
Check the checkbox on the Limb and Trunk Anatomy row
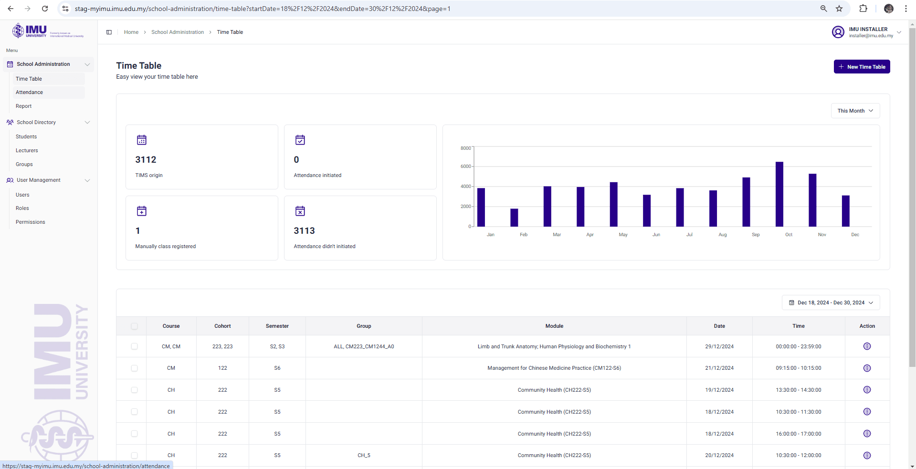tap(134, 346)
